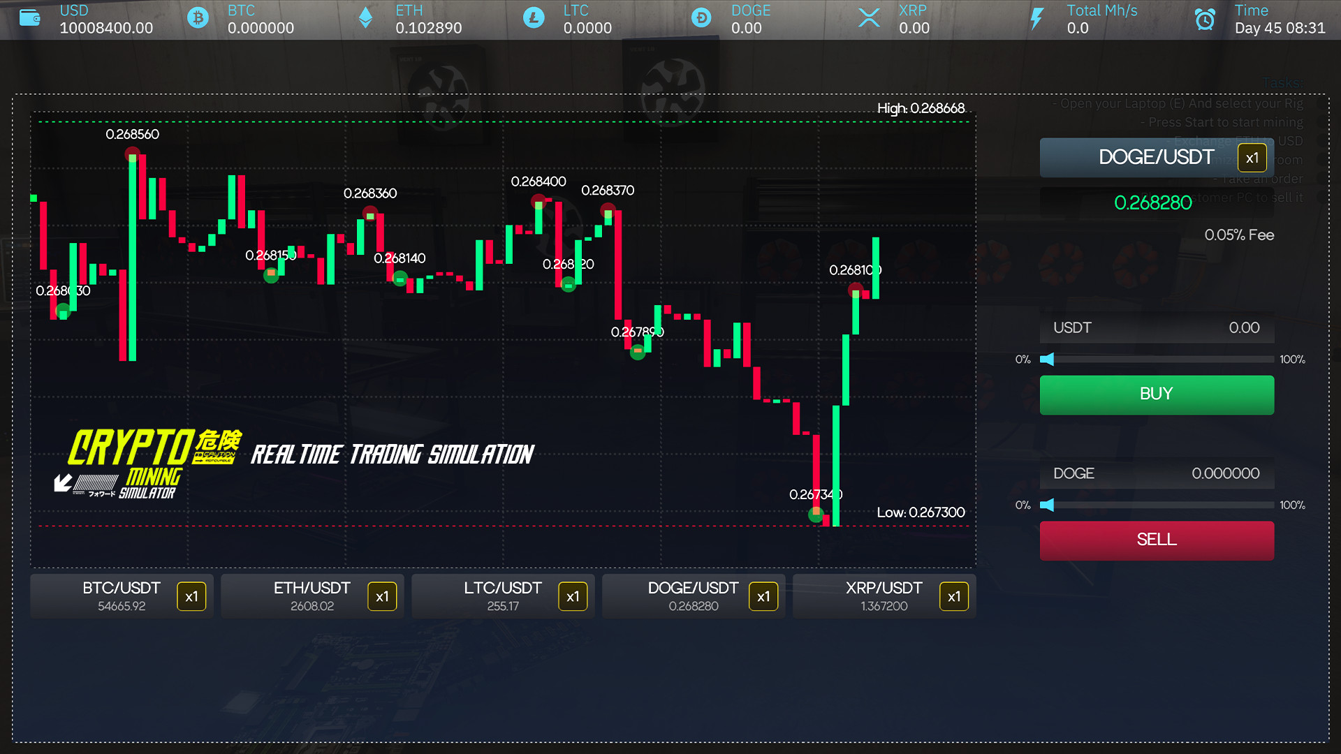Click x1 multiplier toggle on LTC/USDT
Viewport: 1341px width, 754px height.
[x=573, y=597]
